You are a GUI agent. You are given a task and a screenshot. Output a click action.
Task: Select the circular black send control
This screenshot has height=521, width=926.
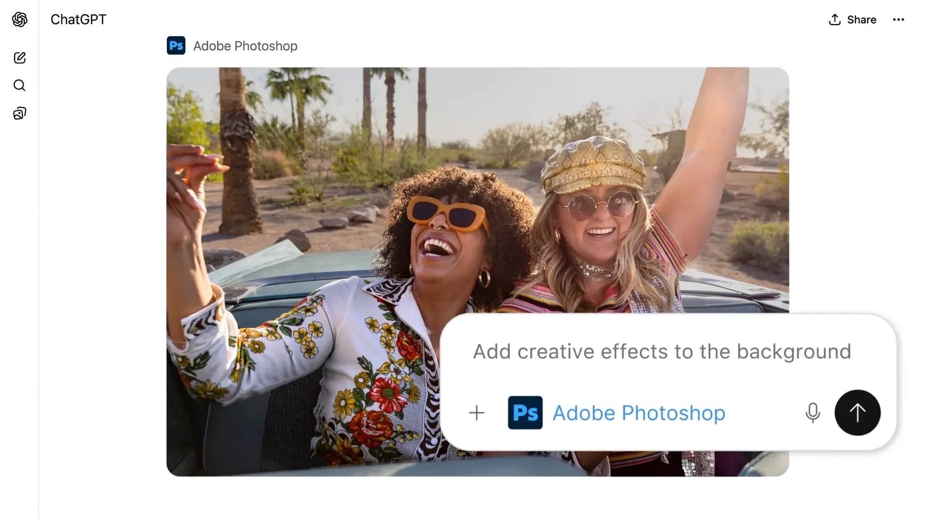857,413
